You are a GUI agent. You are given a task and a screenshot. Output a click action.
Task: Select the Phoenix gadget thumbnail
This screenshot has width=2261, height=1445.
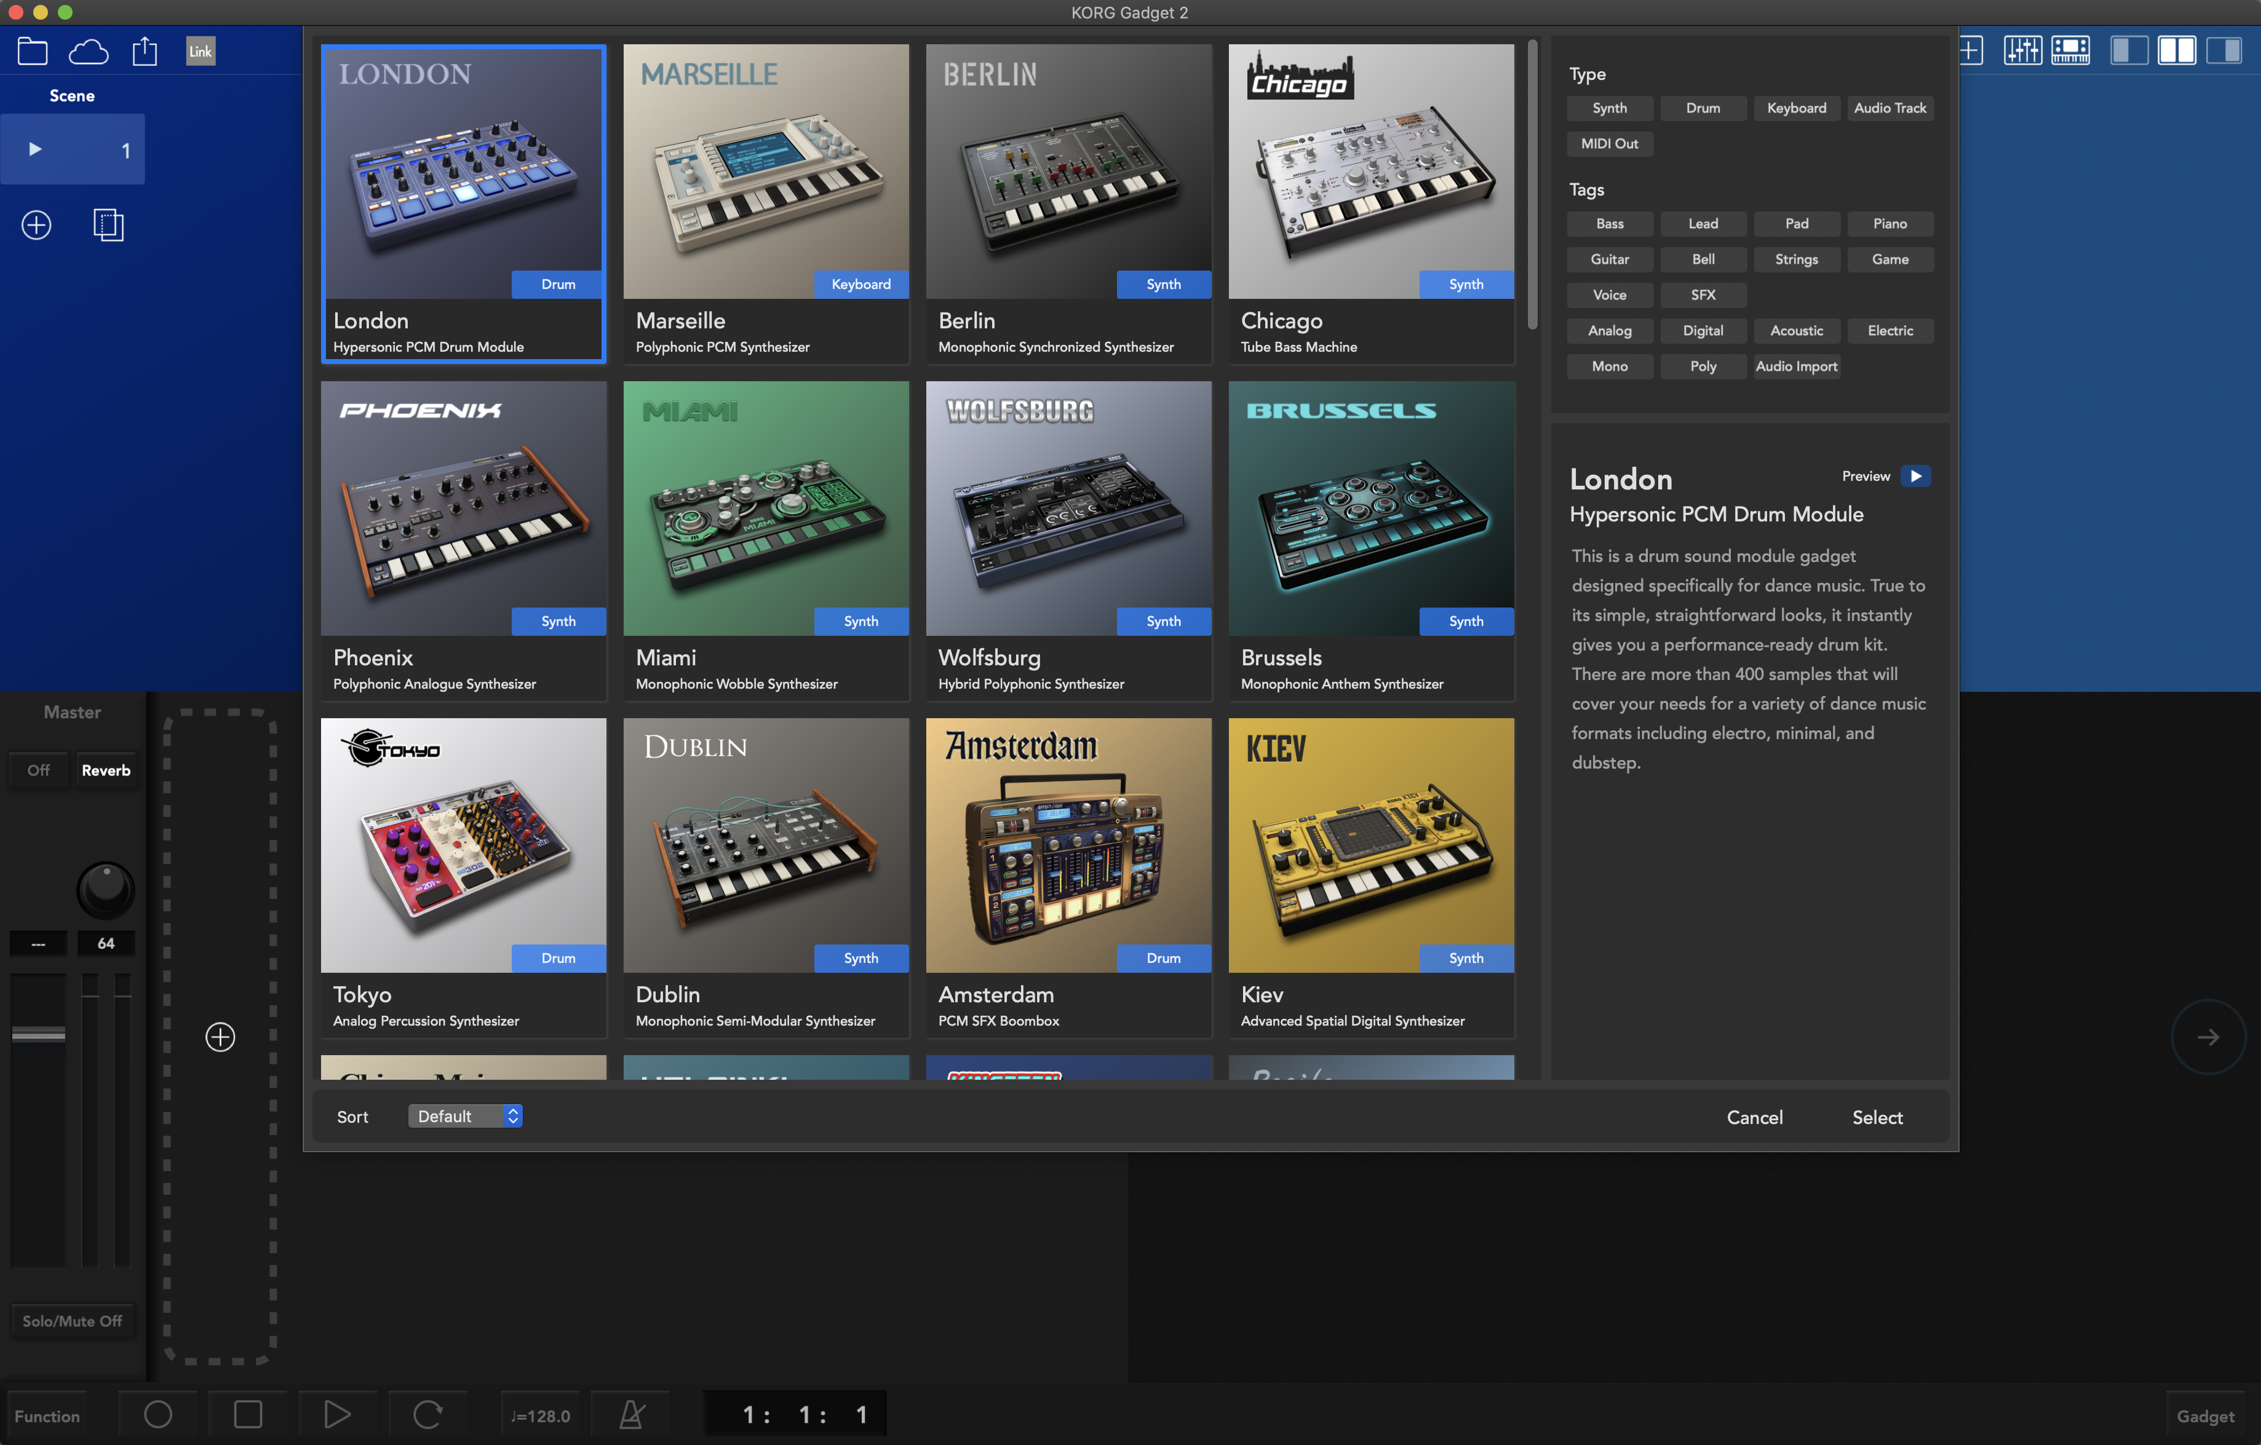click(464, 508)
